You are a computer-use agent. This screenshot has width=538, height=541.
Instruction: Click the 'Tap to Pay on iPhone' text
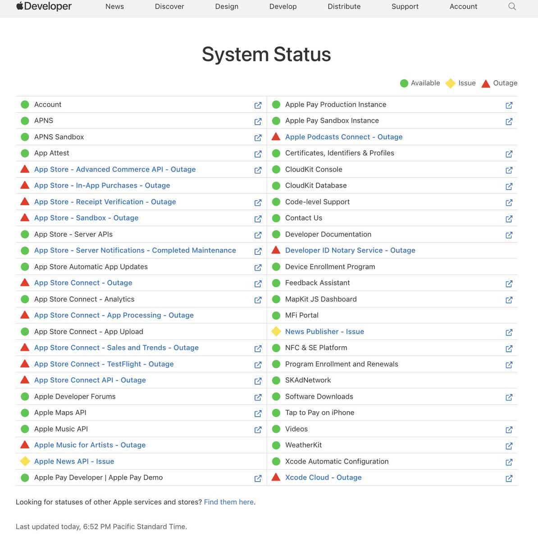click(x=319, y=413)
